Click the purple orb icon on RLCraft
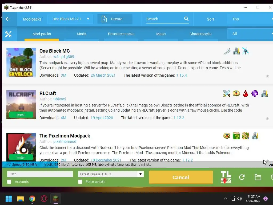This screenshot has height=205, width=273. click(x=255, y=93)
